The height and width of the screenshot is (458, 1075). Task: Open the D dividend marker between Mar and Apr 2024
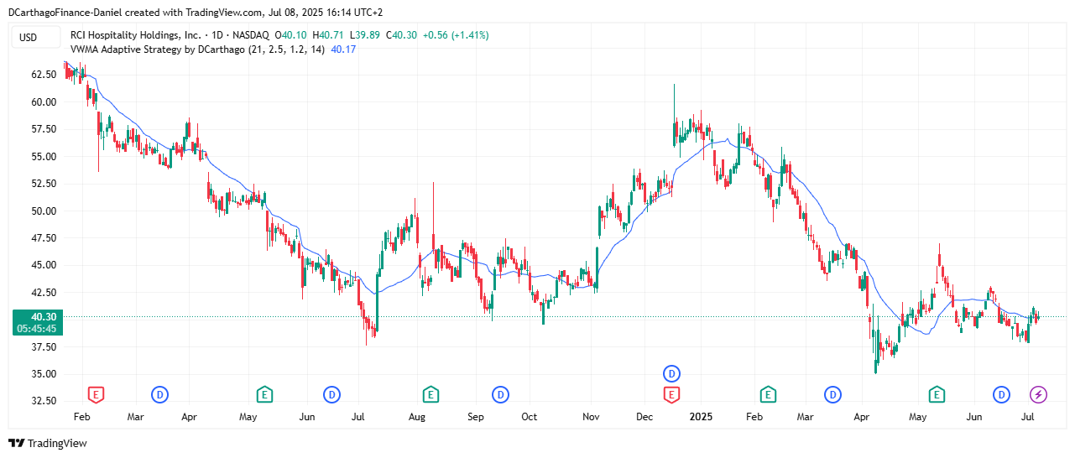coord(159,393)
